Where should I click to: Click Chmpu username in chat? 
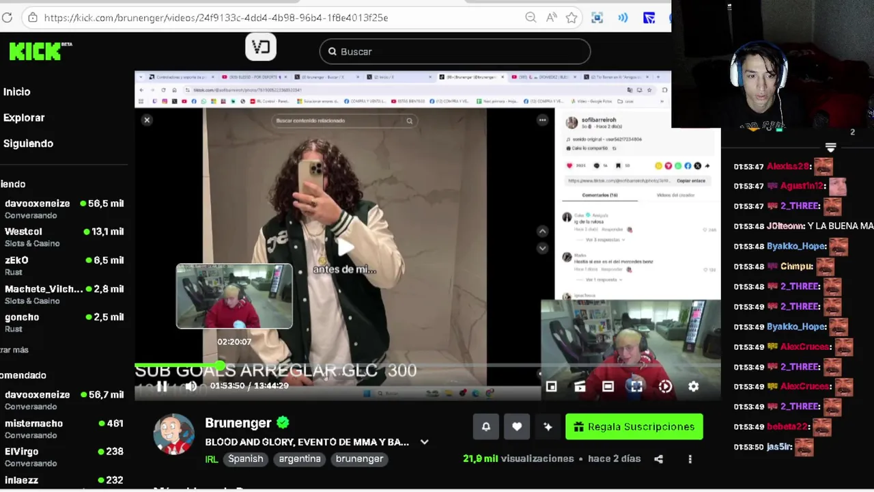(796, 266)
